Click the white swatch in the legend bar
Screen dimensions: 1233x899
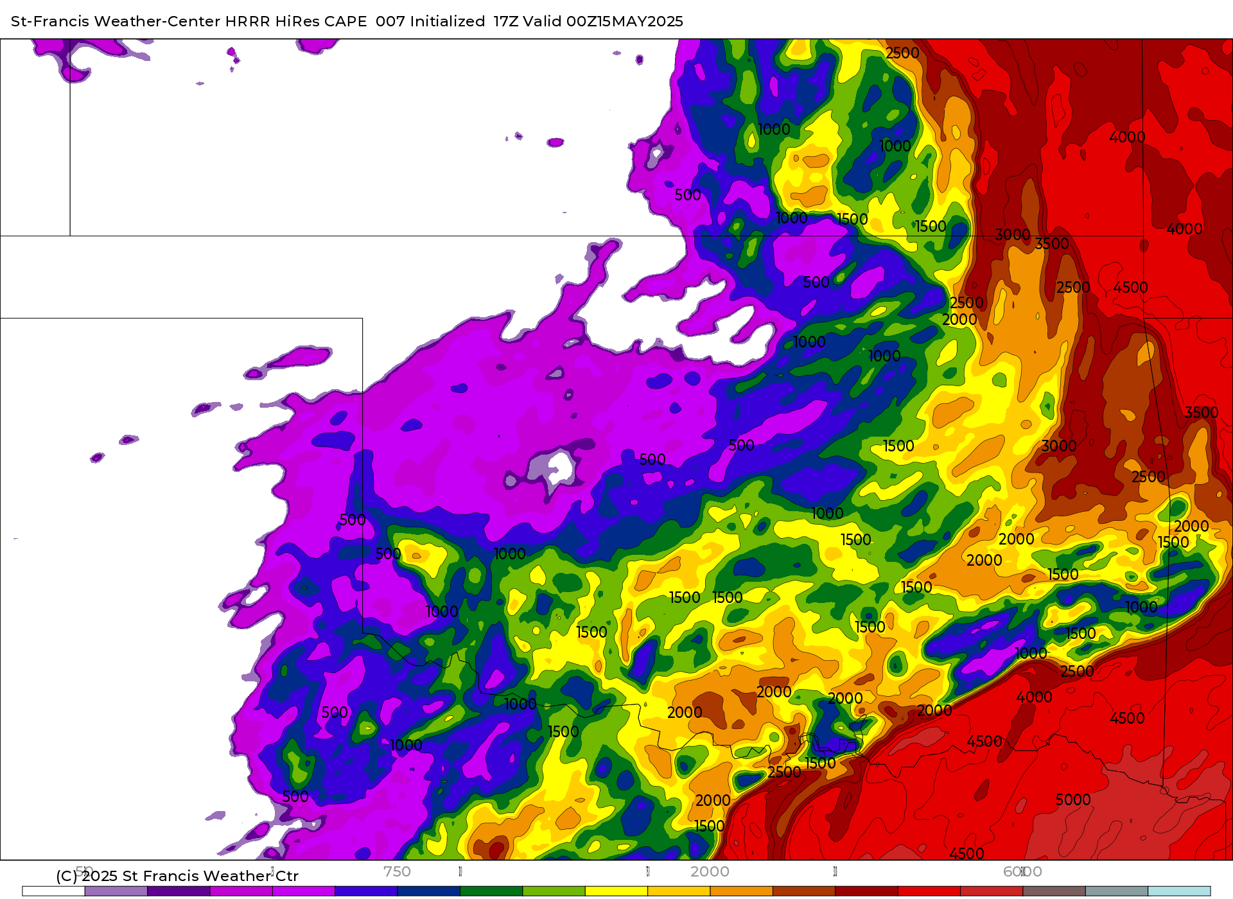pos(53,891)
